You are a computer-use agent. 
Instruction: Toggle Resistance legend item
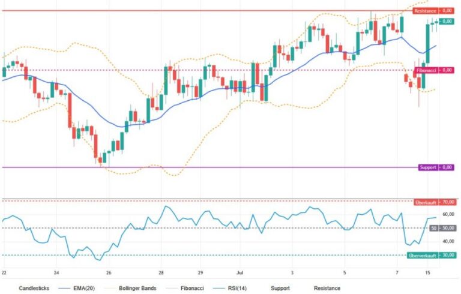pos(327,288)
